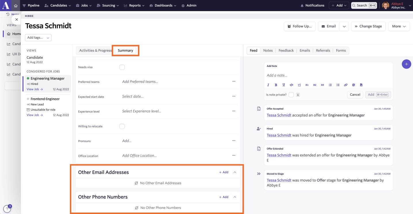Image resolution: width=413 pixels, height=214 pixels.
Task: Open the Notes tab
Action: click(x=268, y=50)
